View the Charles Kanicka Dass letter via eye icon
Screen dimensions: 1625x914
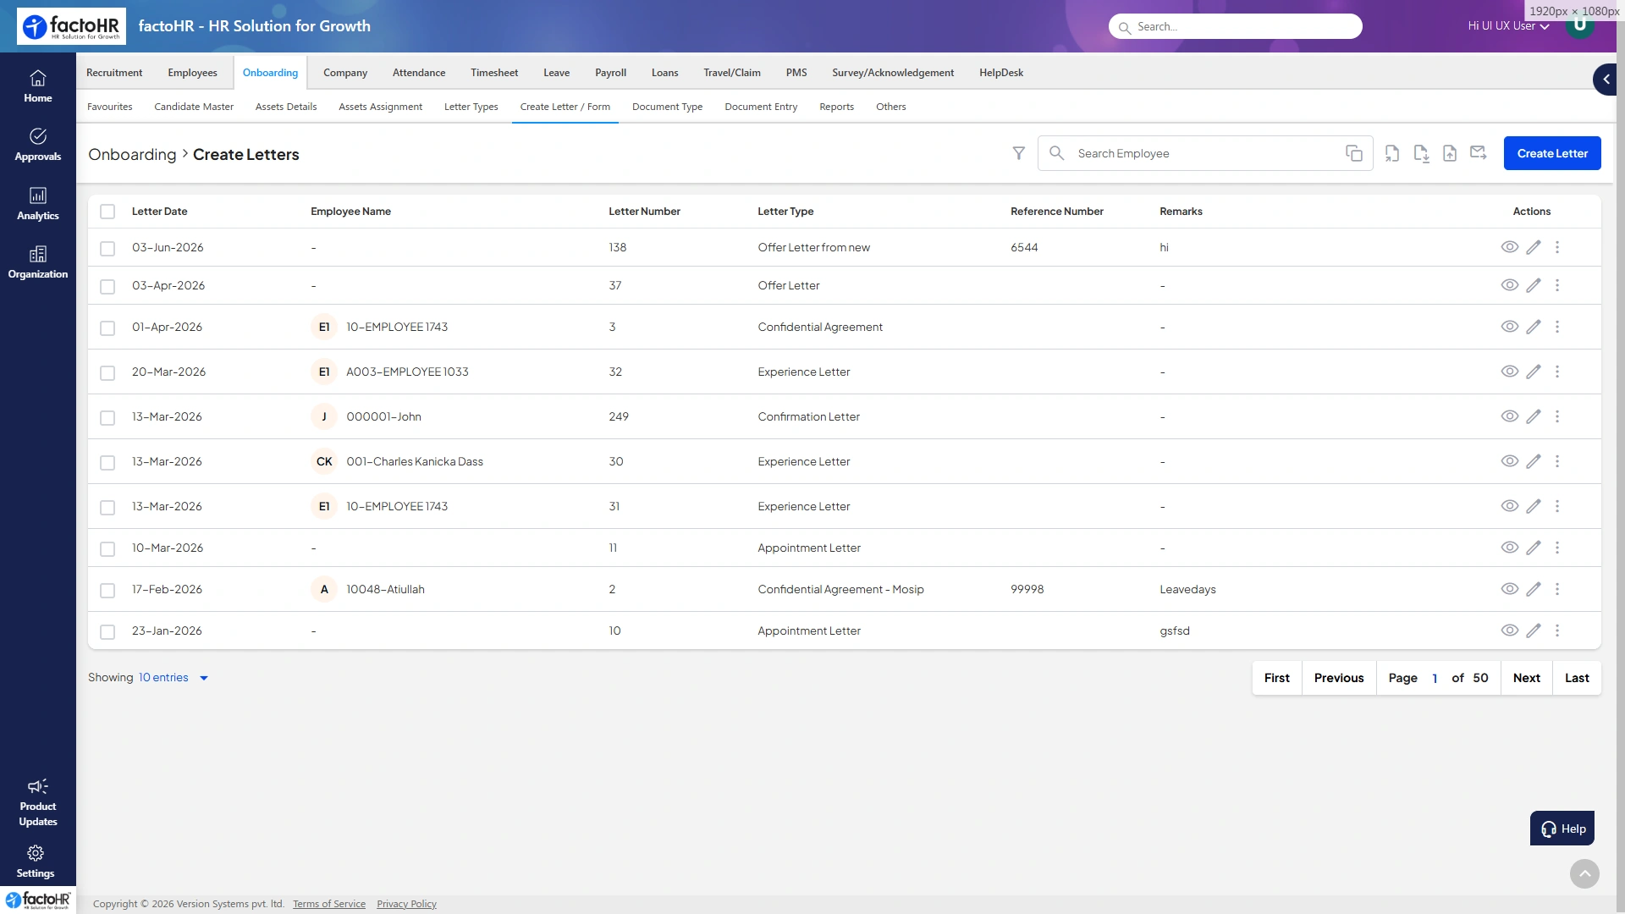[x=1510, y=461]
